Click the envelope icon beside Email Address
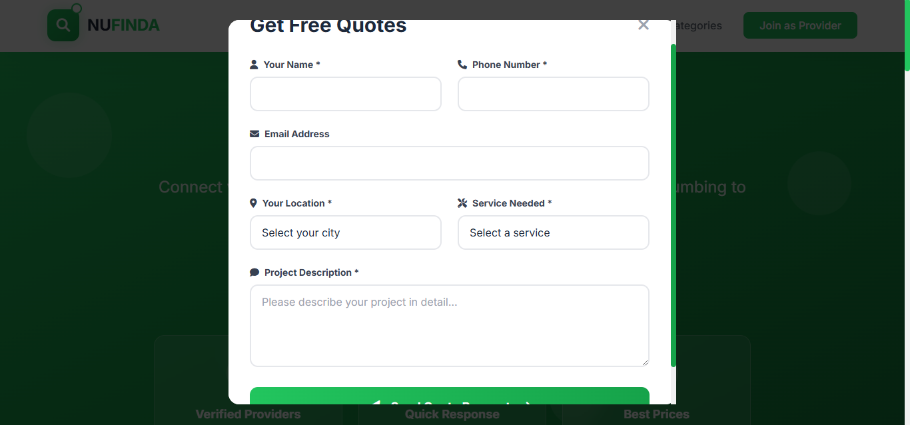 (254, 134)
